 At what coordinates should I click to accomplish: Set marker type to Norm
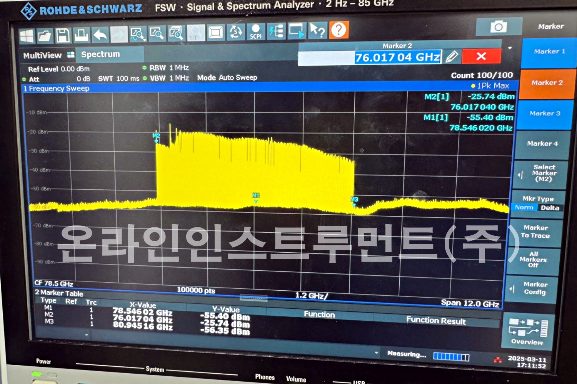point(524,207)
